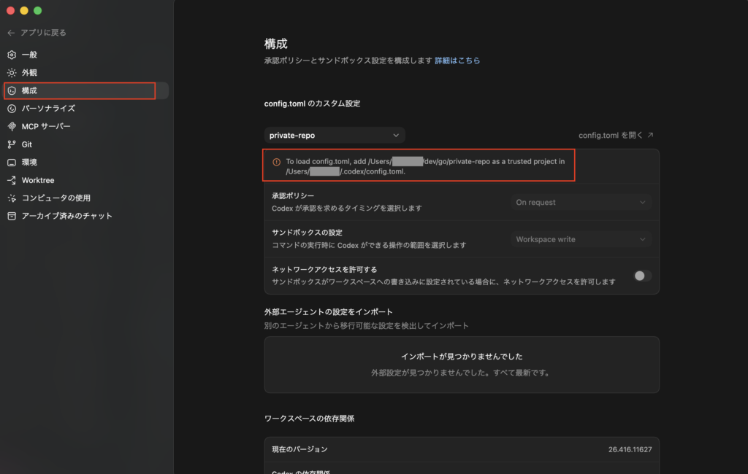Go to the 外観 settings section
This screenshot has width=748, height=474.
[x=29, y=73]
